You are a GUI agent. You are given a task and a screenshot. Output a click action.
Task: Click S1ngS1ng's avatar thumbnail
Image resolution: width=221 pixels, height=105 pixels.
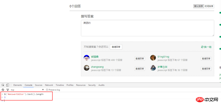pyautogui.click(x=153, y=58)
